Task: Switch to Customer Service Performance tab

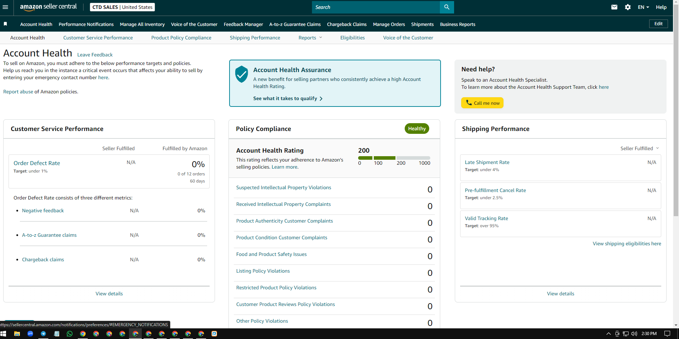Action: pos(98,38)
